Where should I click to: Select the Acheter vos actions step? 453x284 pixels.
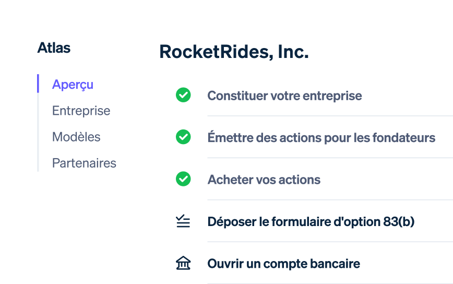pyautogui.click(x=264, y=180)
